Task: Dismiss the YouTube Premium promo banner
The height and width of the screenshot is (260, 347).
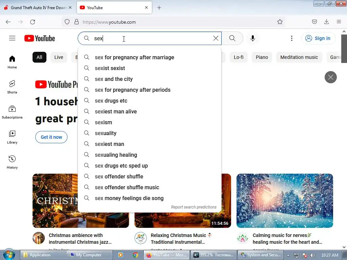Action: [x=331, y=77]
